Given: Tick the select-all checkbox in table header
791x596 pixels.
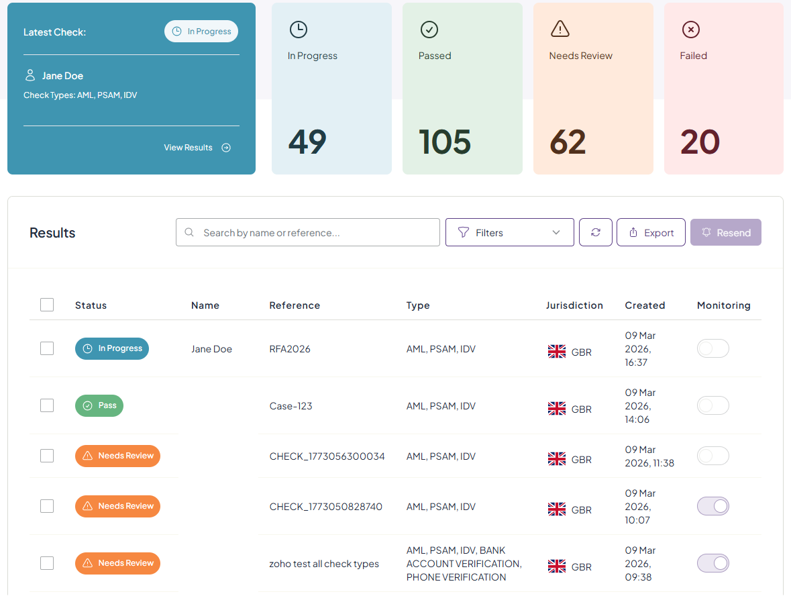Looking at the screenshot, I should point(47,304).
